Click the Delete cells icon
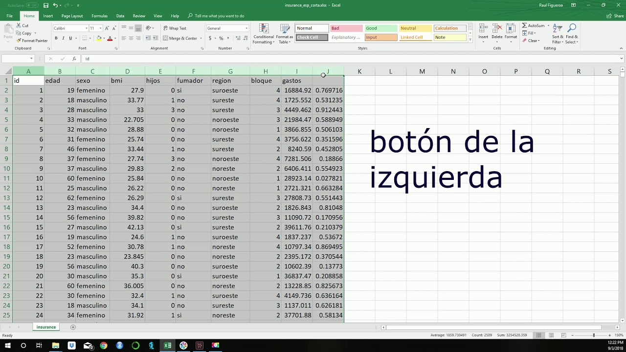626x352 pixels. (497, 29)
